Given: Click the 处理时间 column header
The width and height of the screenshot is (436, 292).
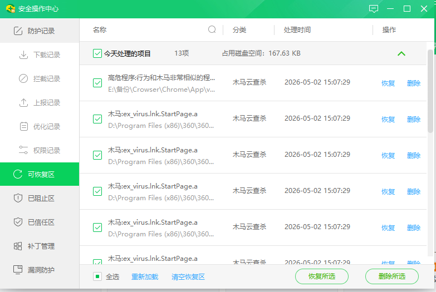Looking at the screenshot, I should 297,29.
